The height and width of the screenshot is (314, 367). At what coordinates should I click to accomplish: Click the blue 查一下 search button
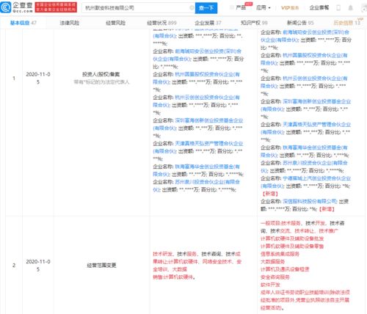[206, 8]
